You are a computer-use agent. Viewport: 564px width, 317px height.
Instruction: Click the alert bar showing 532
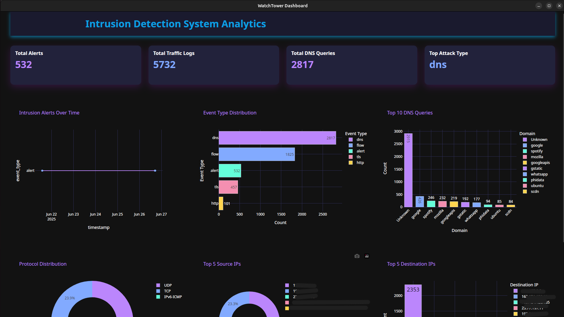tap(230, 171)
